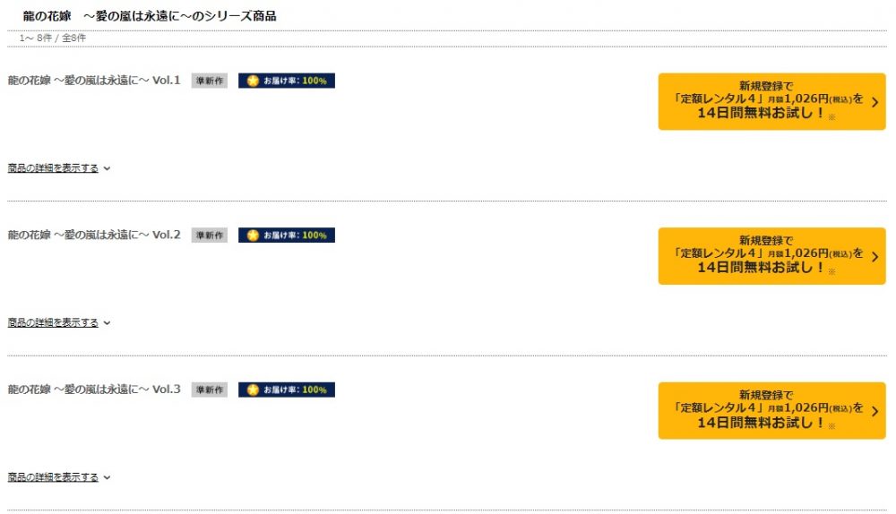Click the Vol.1 14日間無料お試し banner button
This screenshot has width=896, height=514.
pos(772,102)
